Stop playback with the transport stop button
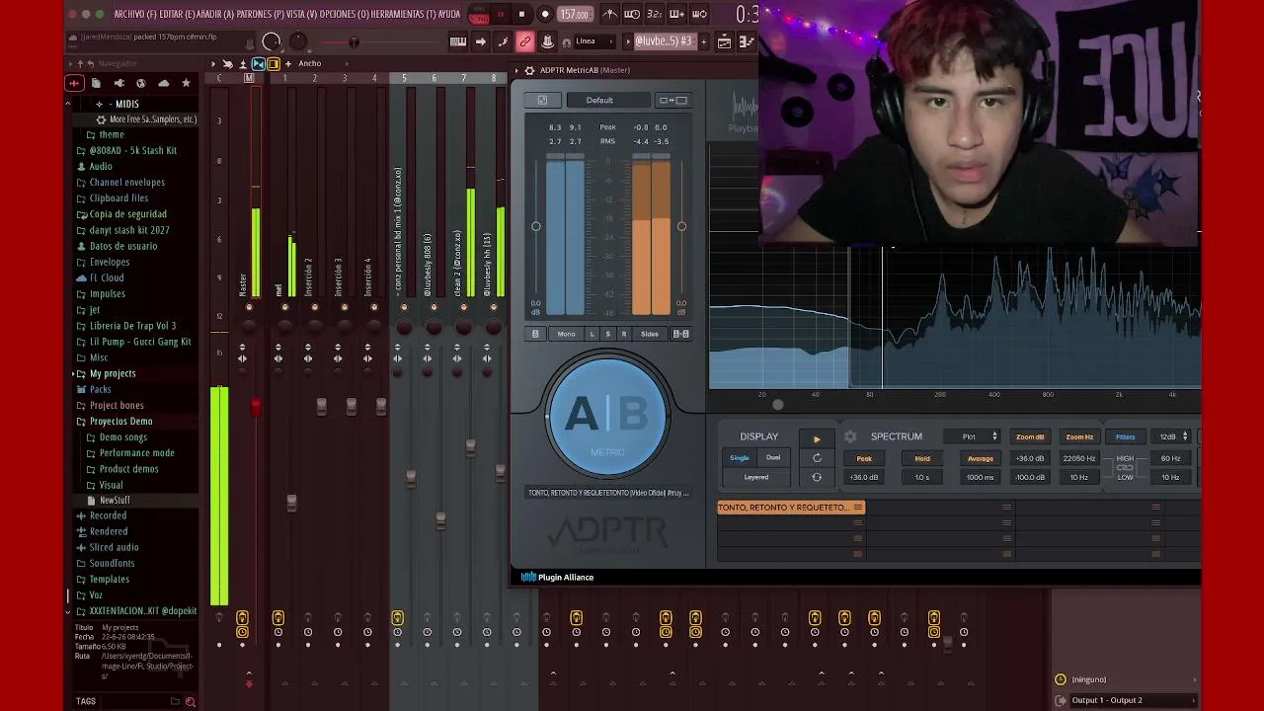Image resolution: width=1264 pixels, height=711 pixels. click(x=522, y=14)
